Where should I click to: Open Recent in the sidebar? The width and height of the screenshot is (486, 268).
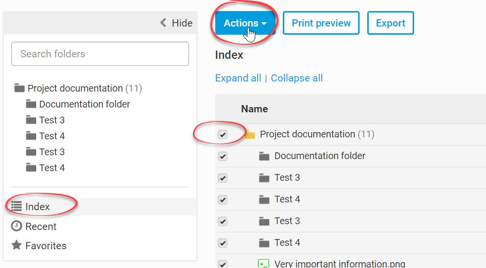[x=41, y=226]
